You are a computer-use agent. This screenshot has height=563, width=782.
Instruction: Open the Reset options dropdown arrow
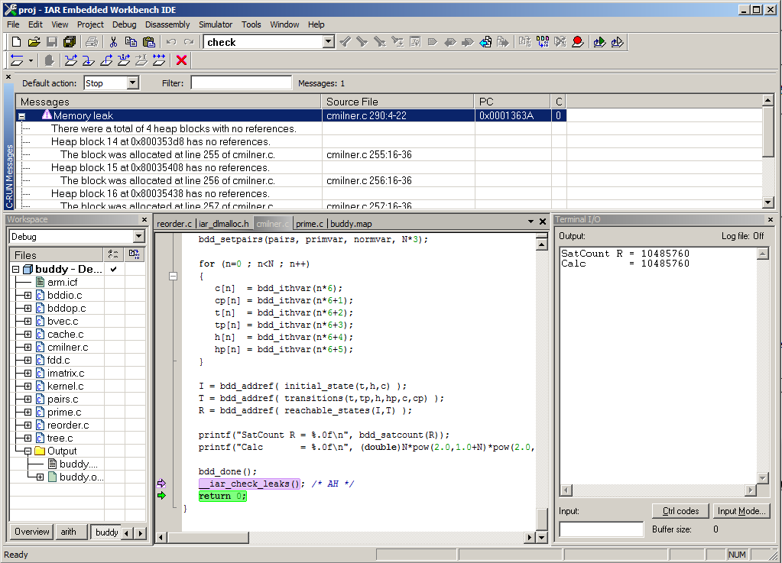click(x=31, y=60)
